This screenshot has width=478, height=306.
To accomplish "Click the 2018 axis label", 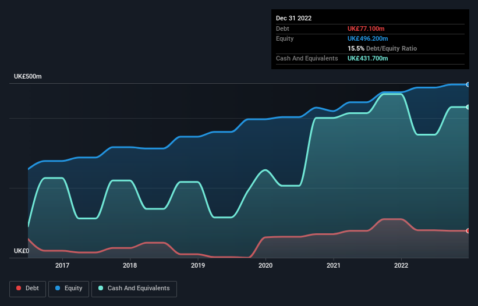I will pyautogui.click(x=130, y=265).
